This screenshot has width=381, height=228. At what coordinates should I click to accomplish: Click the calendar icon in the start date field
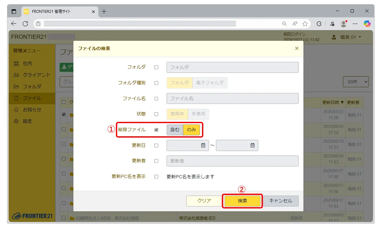[203, 145]
